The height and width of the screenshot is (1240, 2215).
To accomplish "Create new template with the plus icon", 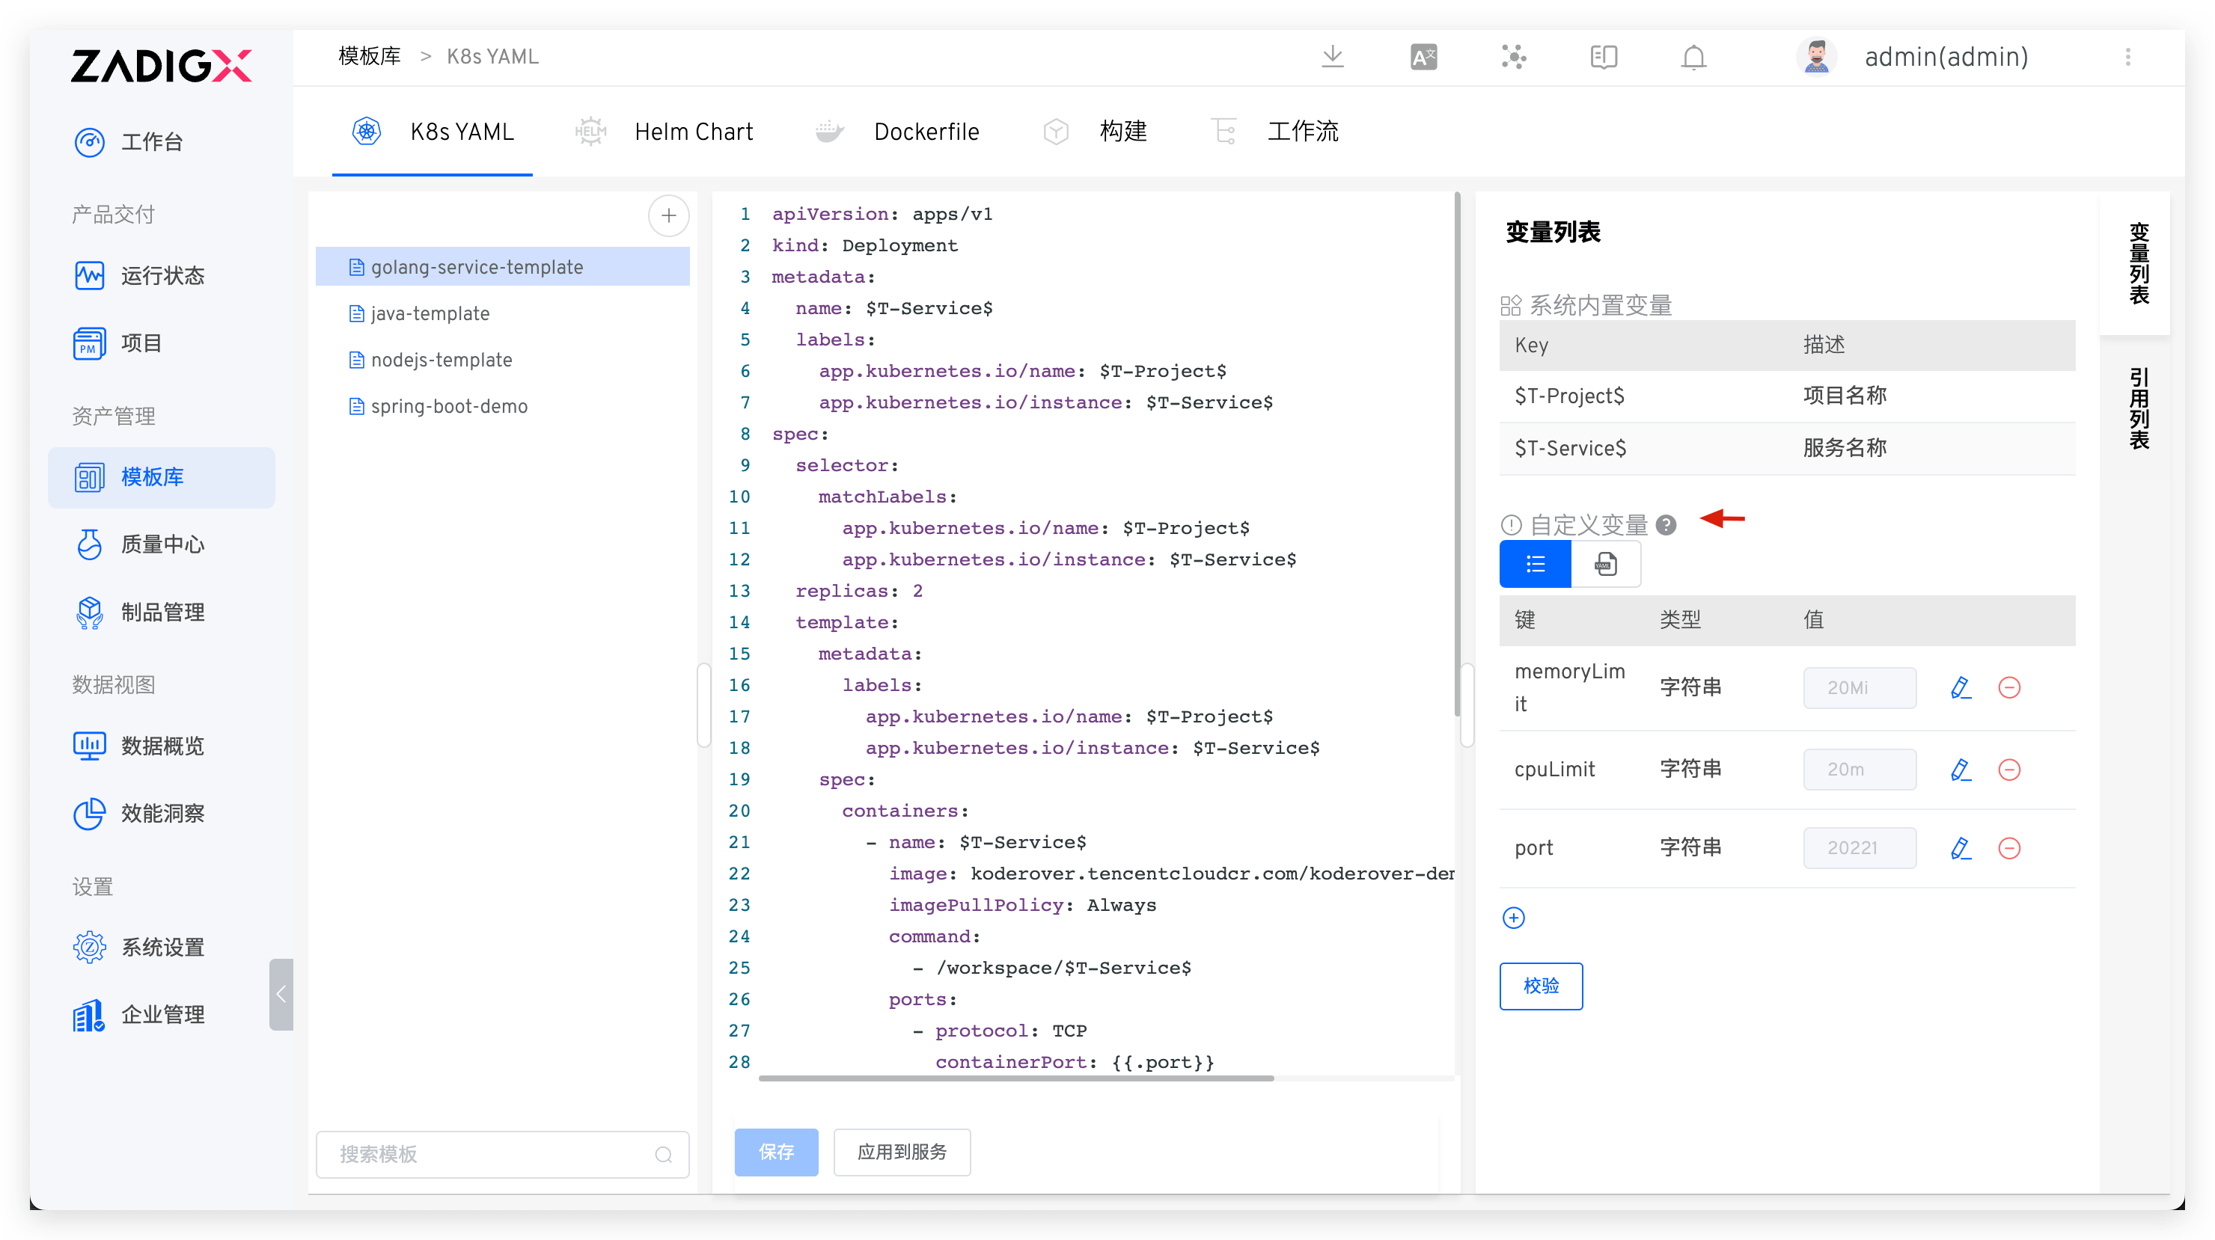I will [x=669, y=215].
